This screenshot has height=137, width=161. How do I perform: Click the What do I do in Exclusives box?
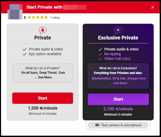(x=118, y=76)
